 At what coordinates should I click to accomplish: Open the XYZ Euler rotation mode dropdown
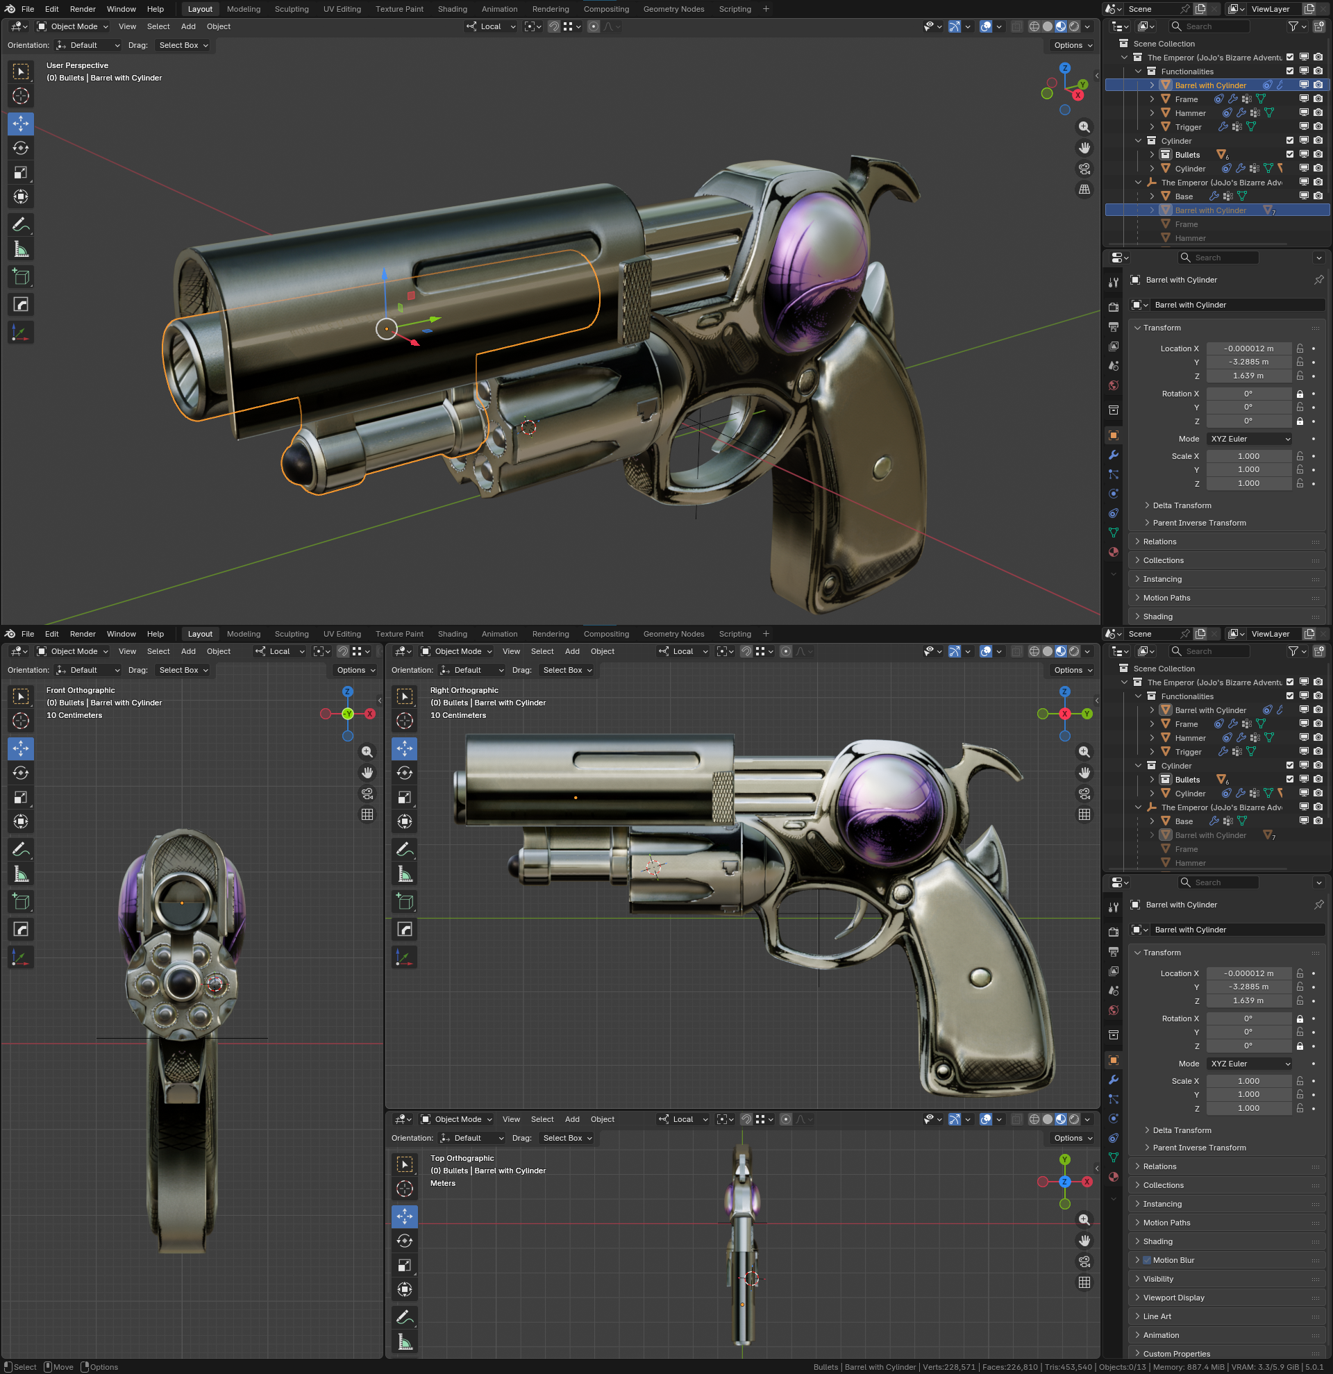[1250, 439]
